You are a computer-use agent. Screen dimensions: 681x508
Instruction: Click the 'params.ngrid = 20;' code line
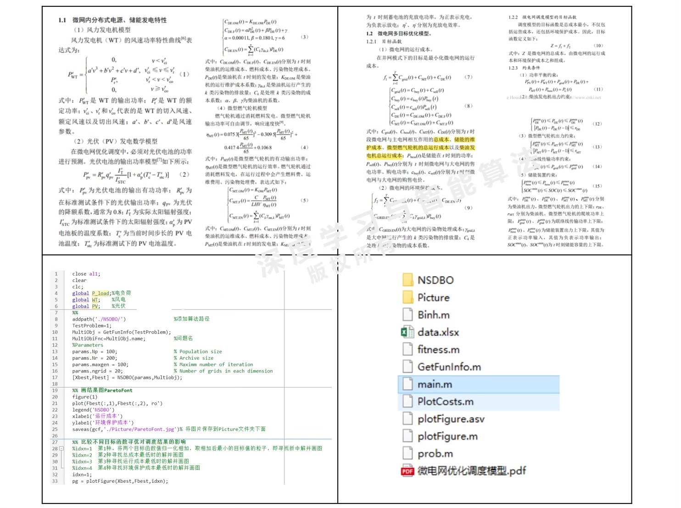97,371
